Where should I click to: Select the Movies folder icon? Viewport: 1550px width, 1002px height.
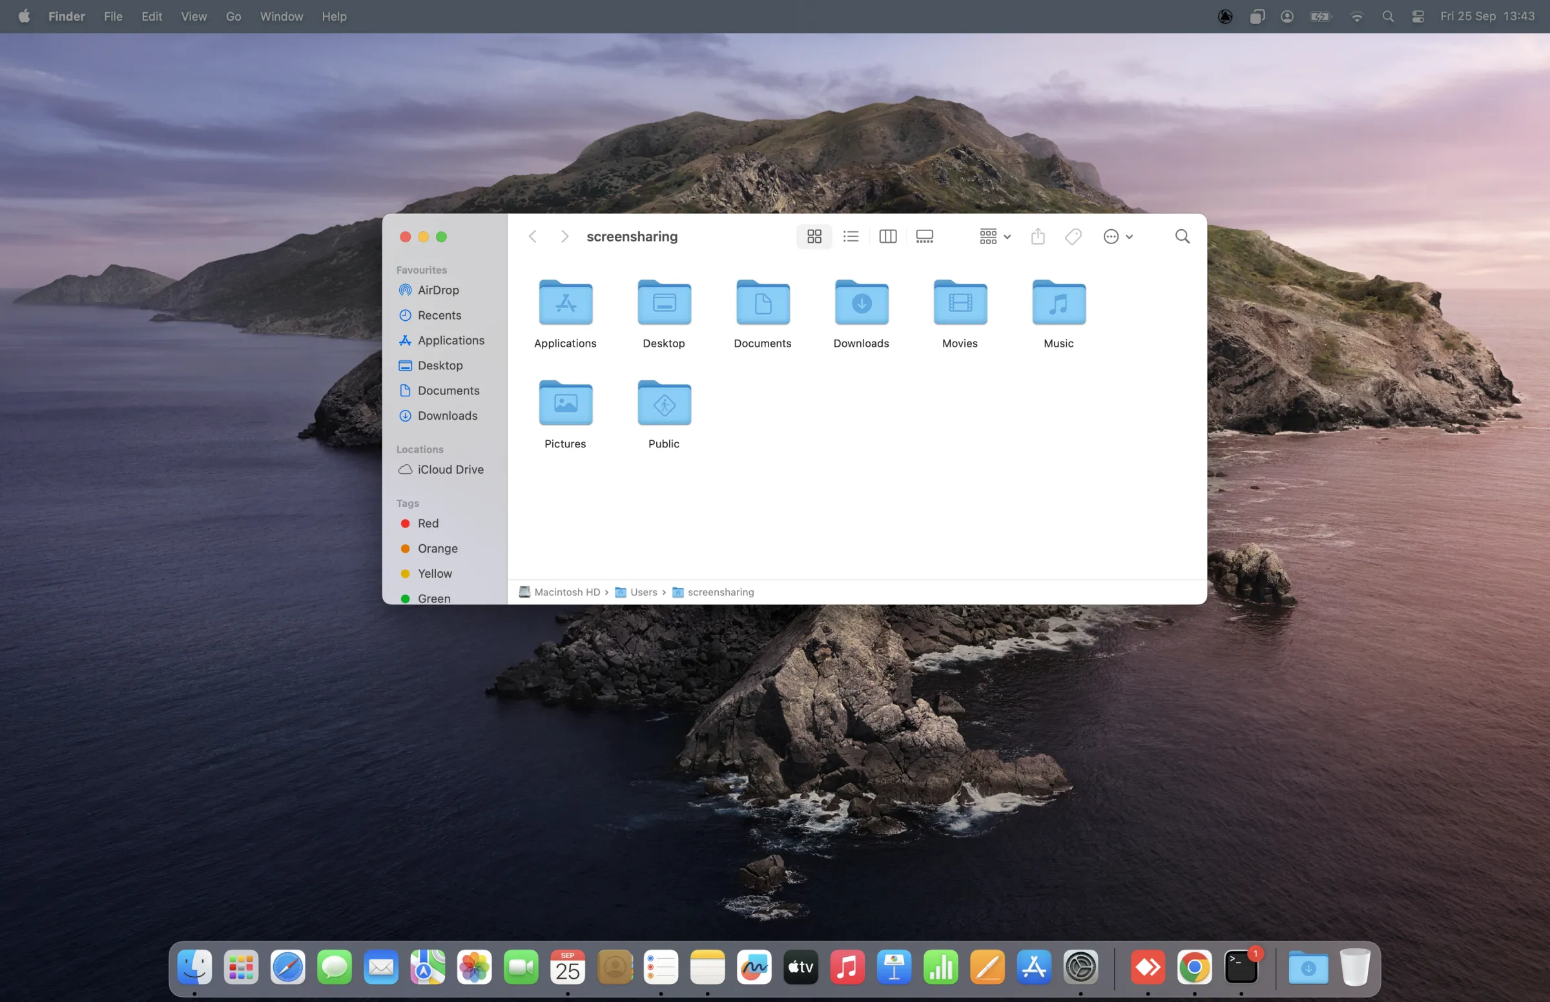point(960,302)
